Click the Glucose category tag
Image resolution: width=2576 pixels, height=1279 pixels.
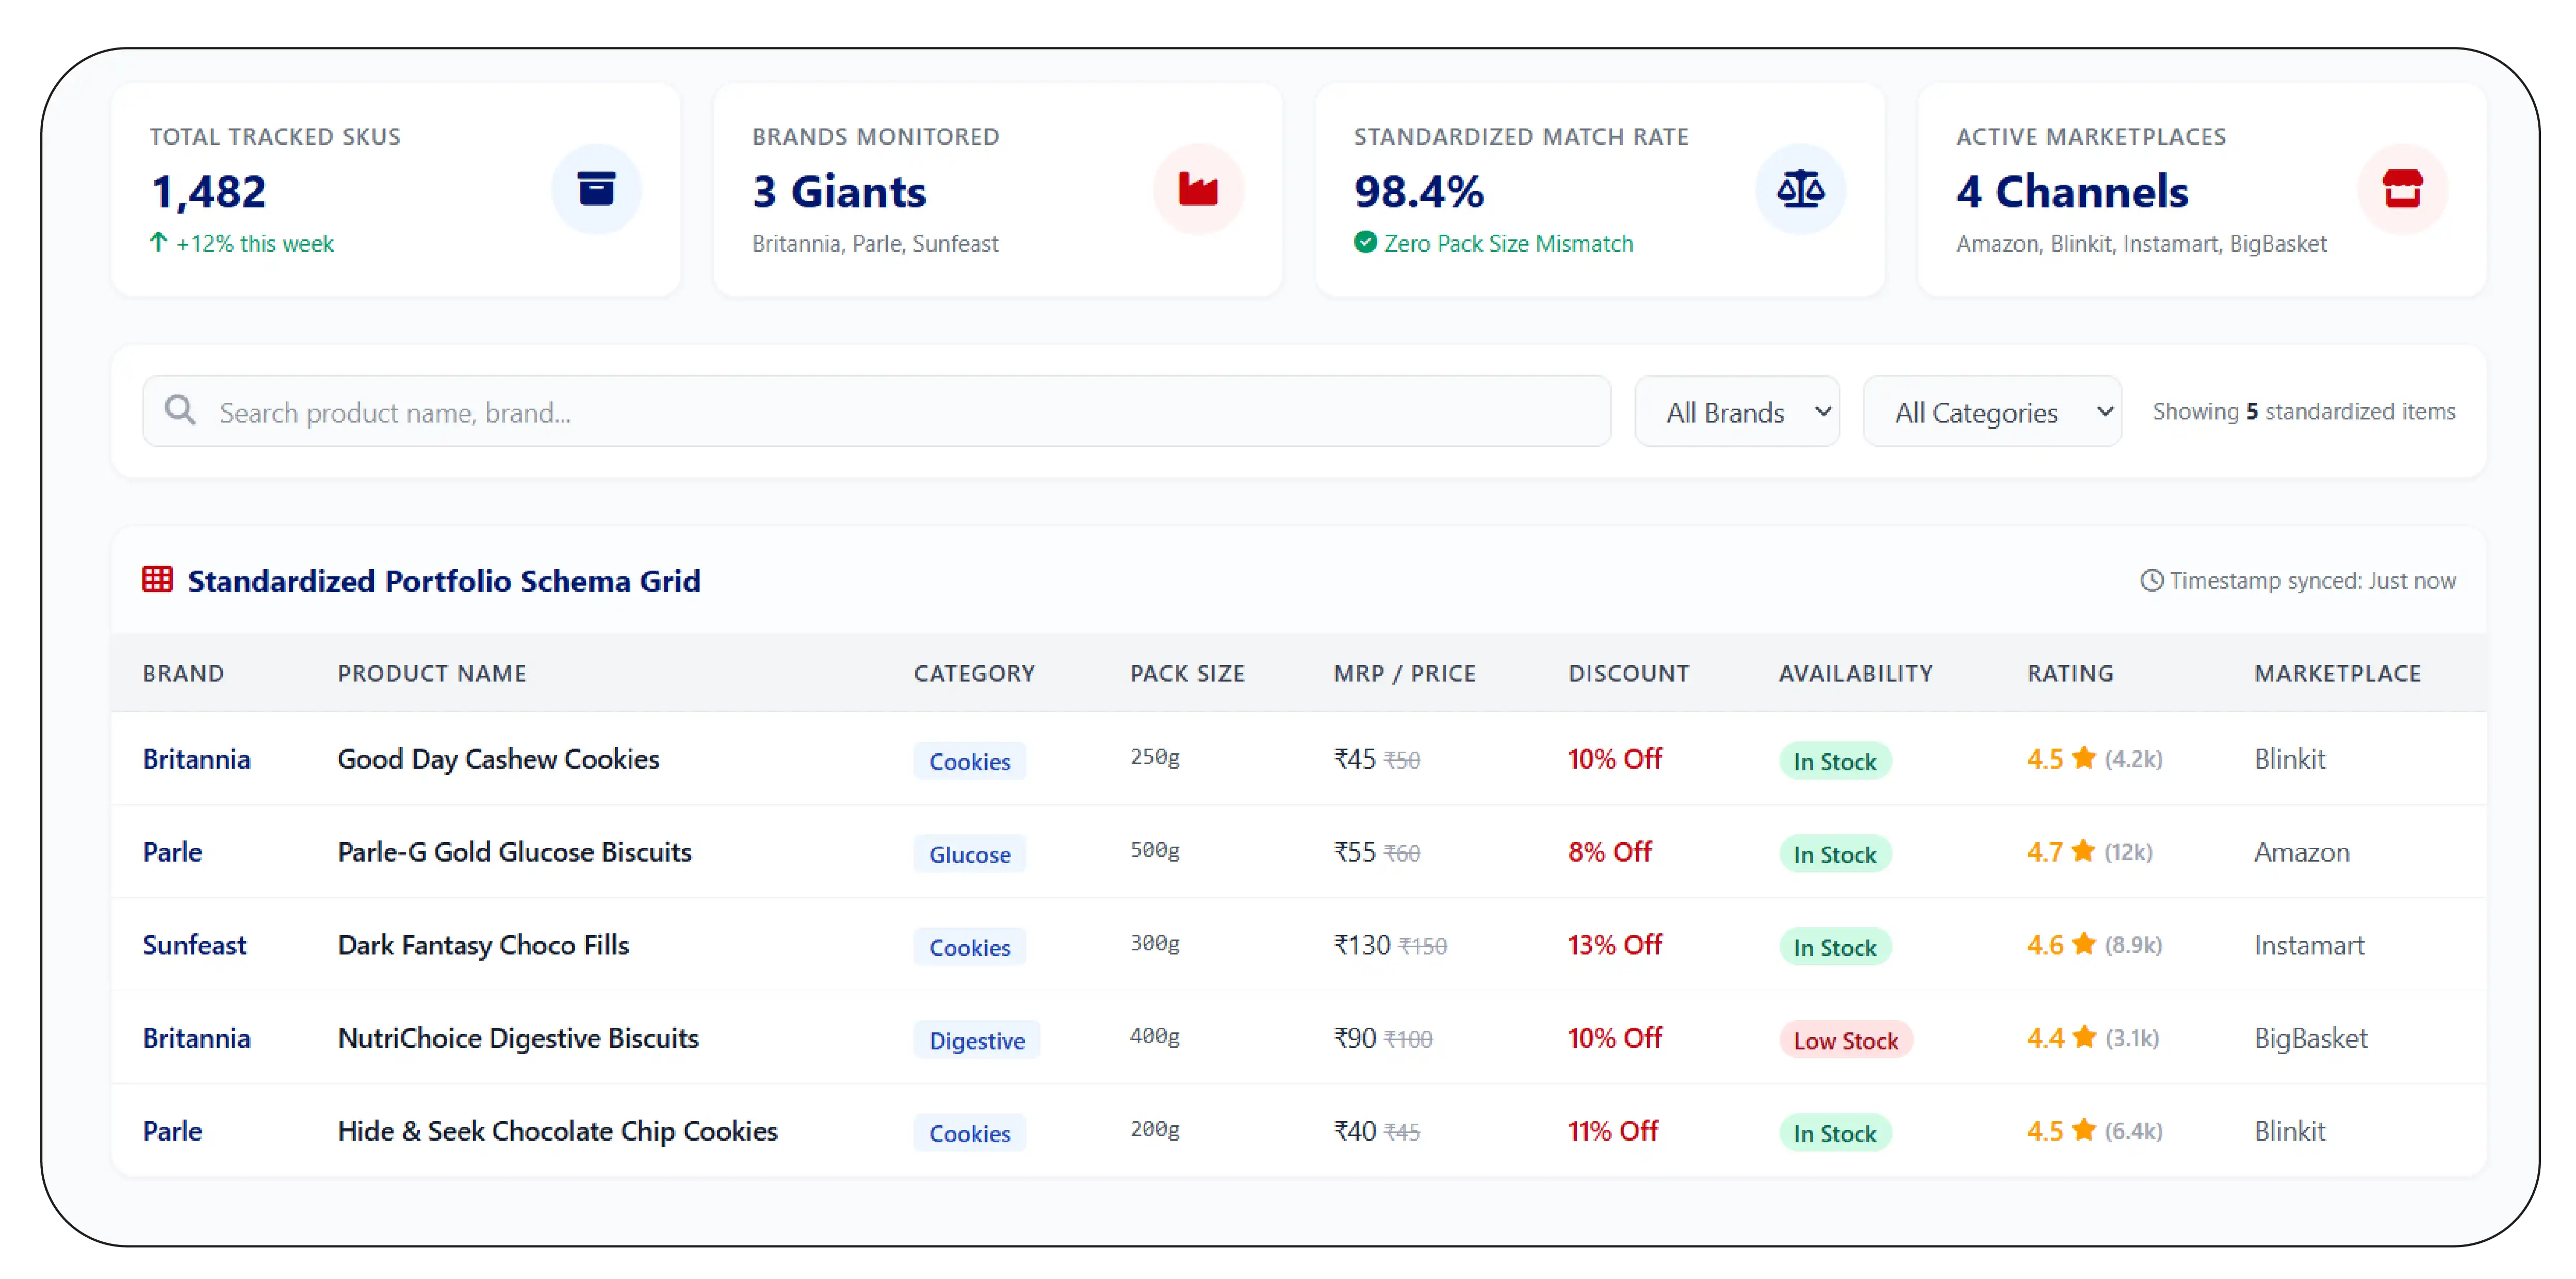tap(969, 854)
